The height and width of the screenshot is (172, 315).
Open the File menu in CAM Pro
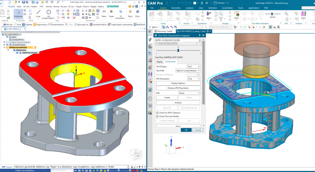point(152,8)
